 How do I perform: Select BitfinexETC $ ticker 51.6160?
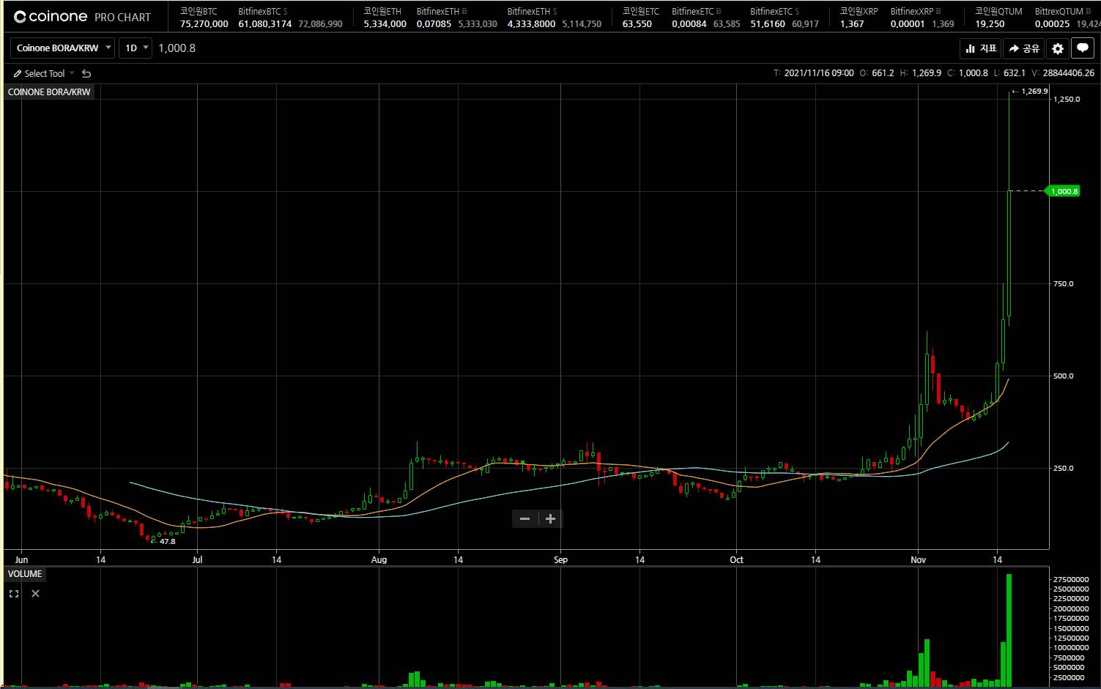pyautogui.click(x=785, y=18)
